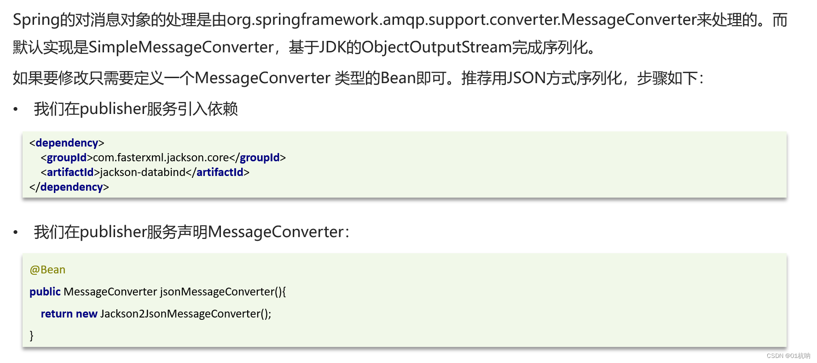Click the ObjectOutputStream word

tap(437, 47)
